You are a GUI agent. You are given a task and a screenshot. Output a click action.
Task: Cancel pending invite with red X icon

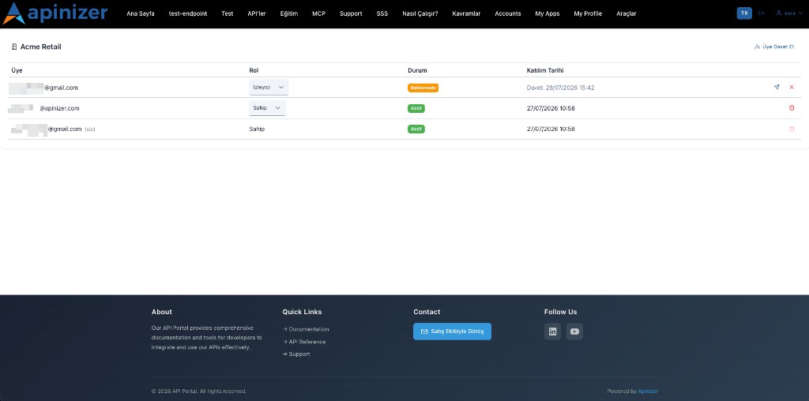pyautogui.click(x=792, y=87)
